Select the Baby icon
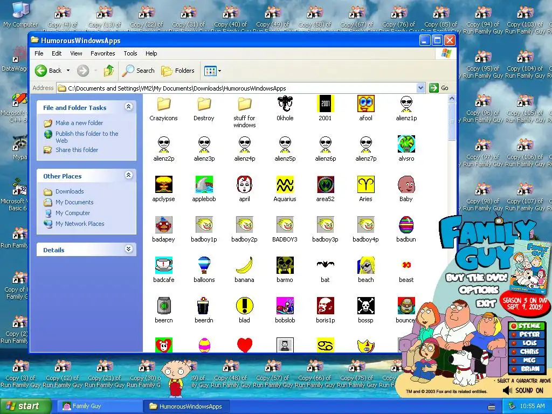Screen dimensions: 552x414 point(406,184)
